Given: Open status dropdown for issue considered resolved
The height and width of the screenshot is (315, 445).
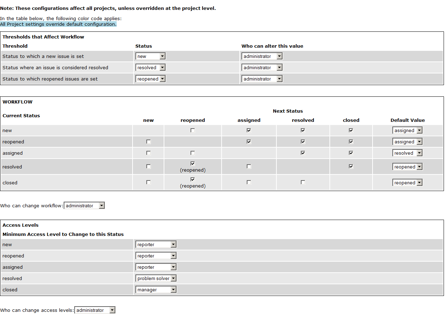Looking at the screenshot, I should (150, 67).
